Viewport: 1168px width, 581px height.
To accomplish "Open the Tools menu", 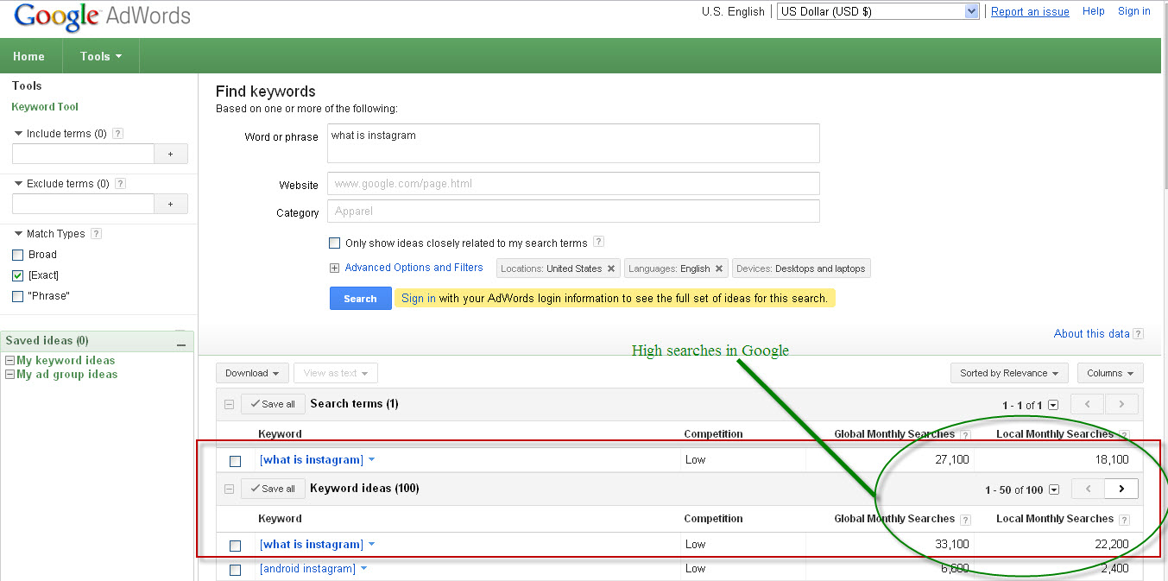I will pos(101,56).
